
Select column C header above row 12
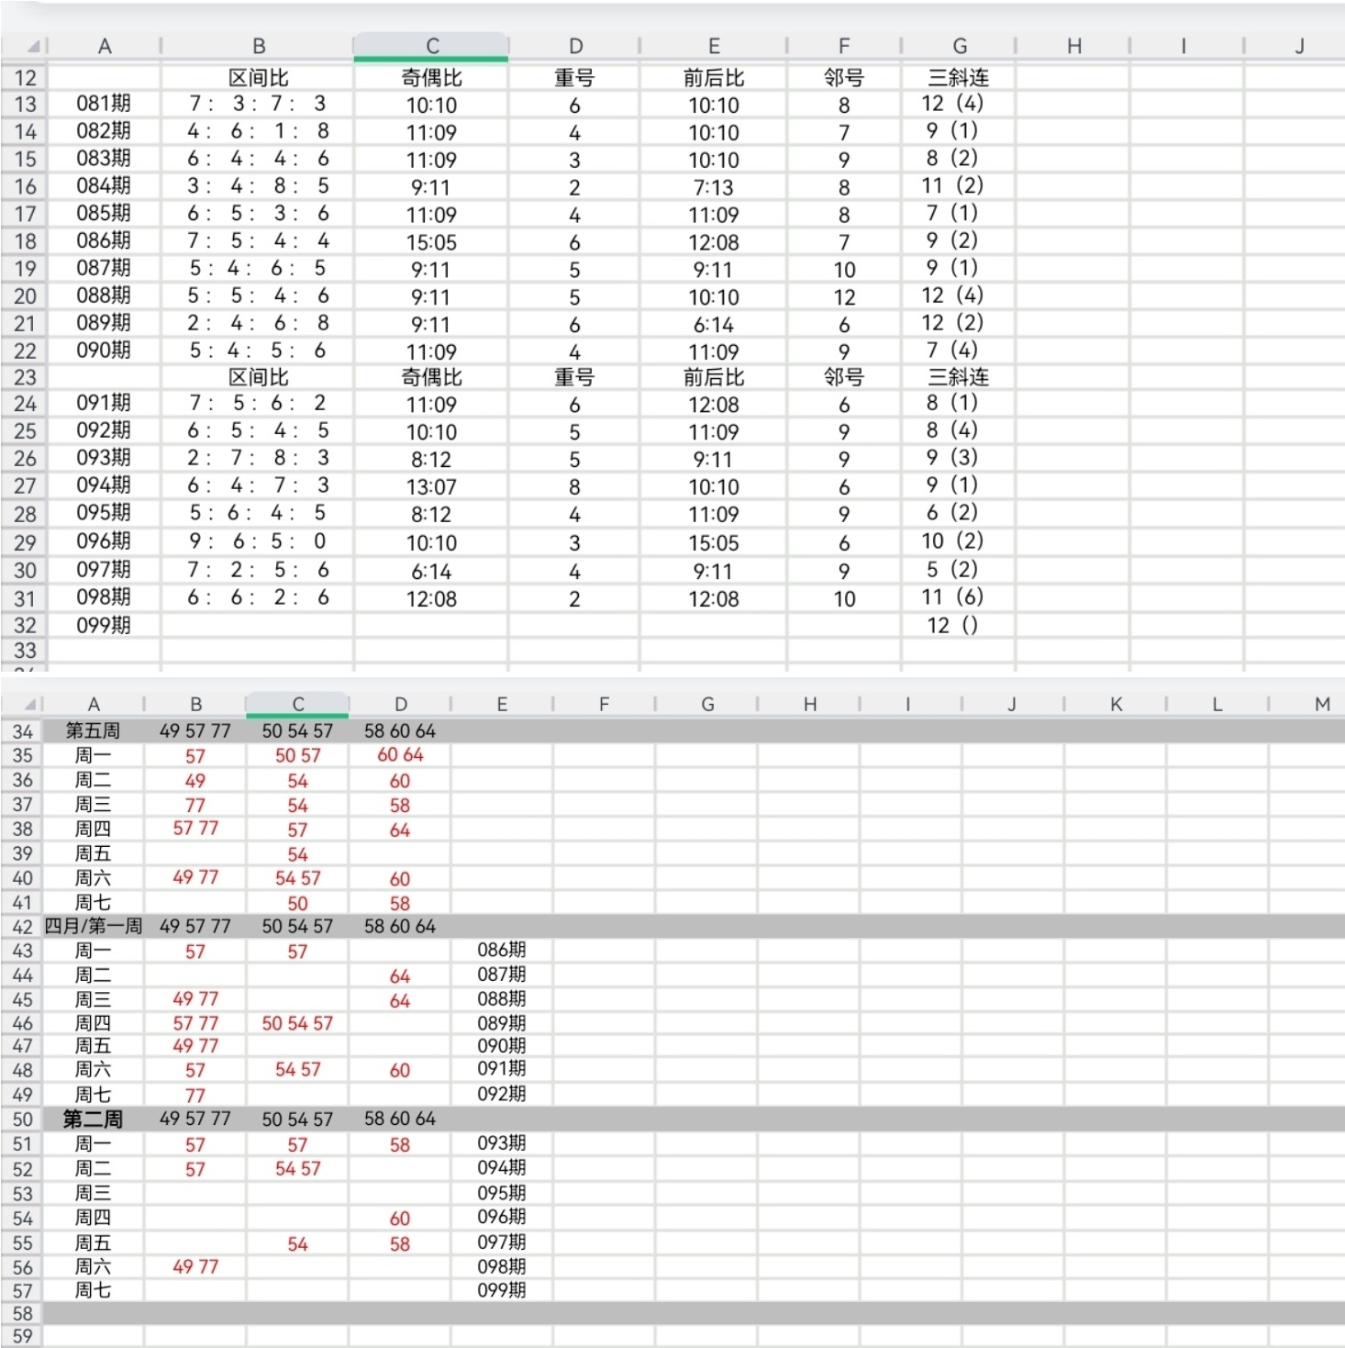pos(431,46)
